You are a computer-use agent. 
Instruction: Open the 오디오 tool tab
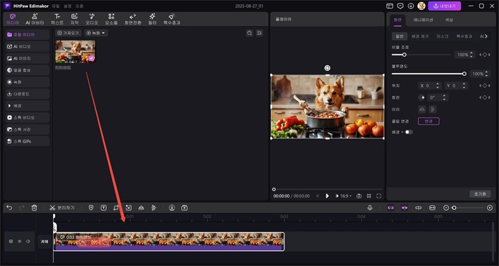(x=92, y=19)
